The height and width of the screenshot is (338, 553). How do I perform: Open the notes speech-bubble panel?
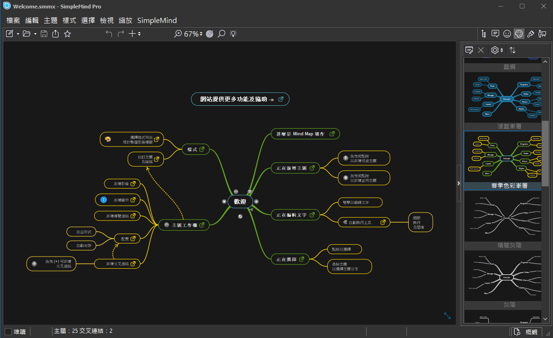click(495, 34)
